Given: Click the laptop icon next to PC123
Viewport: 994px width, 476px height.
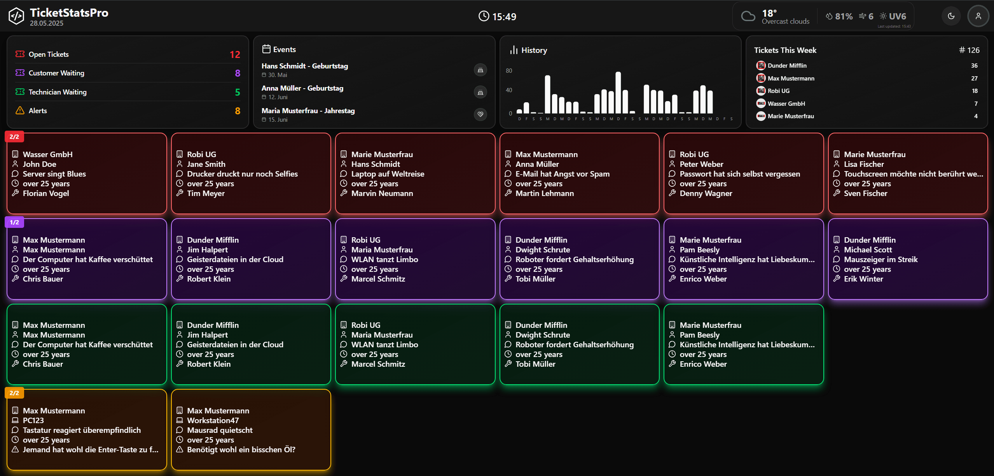Looking at the screenshot, I should tap(15, 420).
